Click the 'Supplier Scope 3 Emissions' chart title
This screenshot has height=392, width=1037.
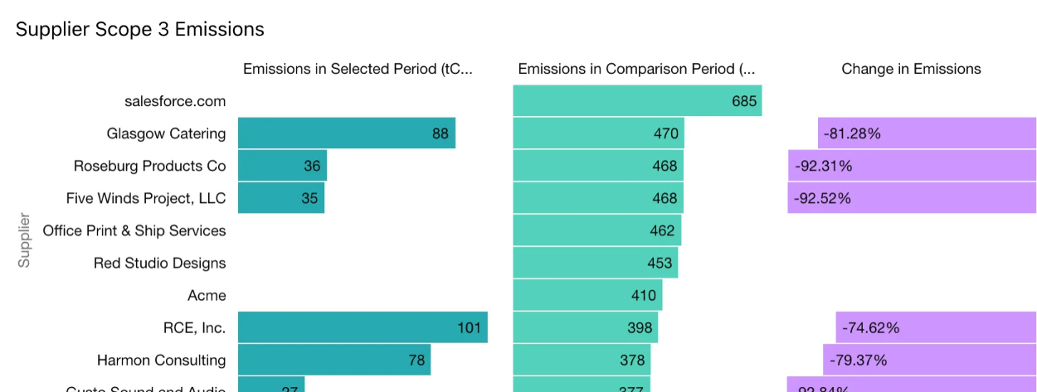point(140,29)
